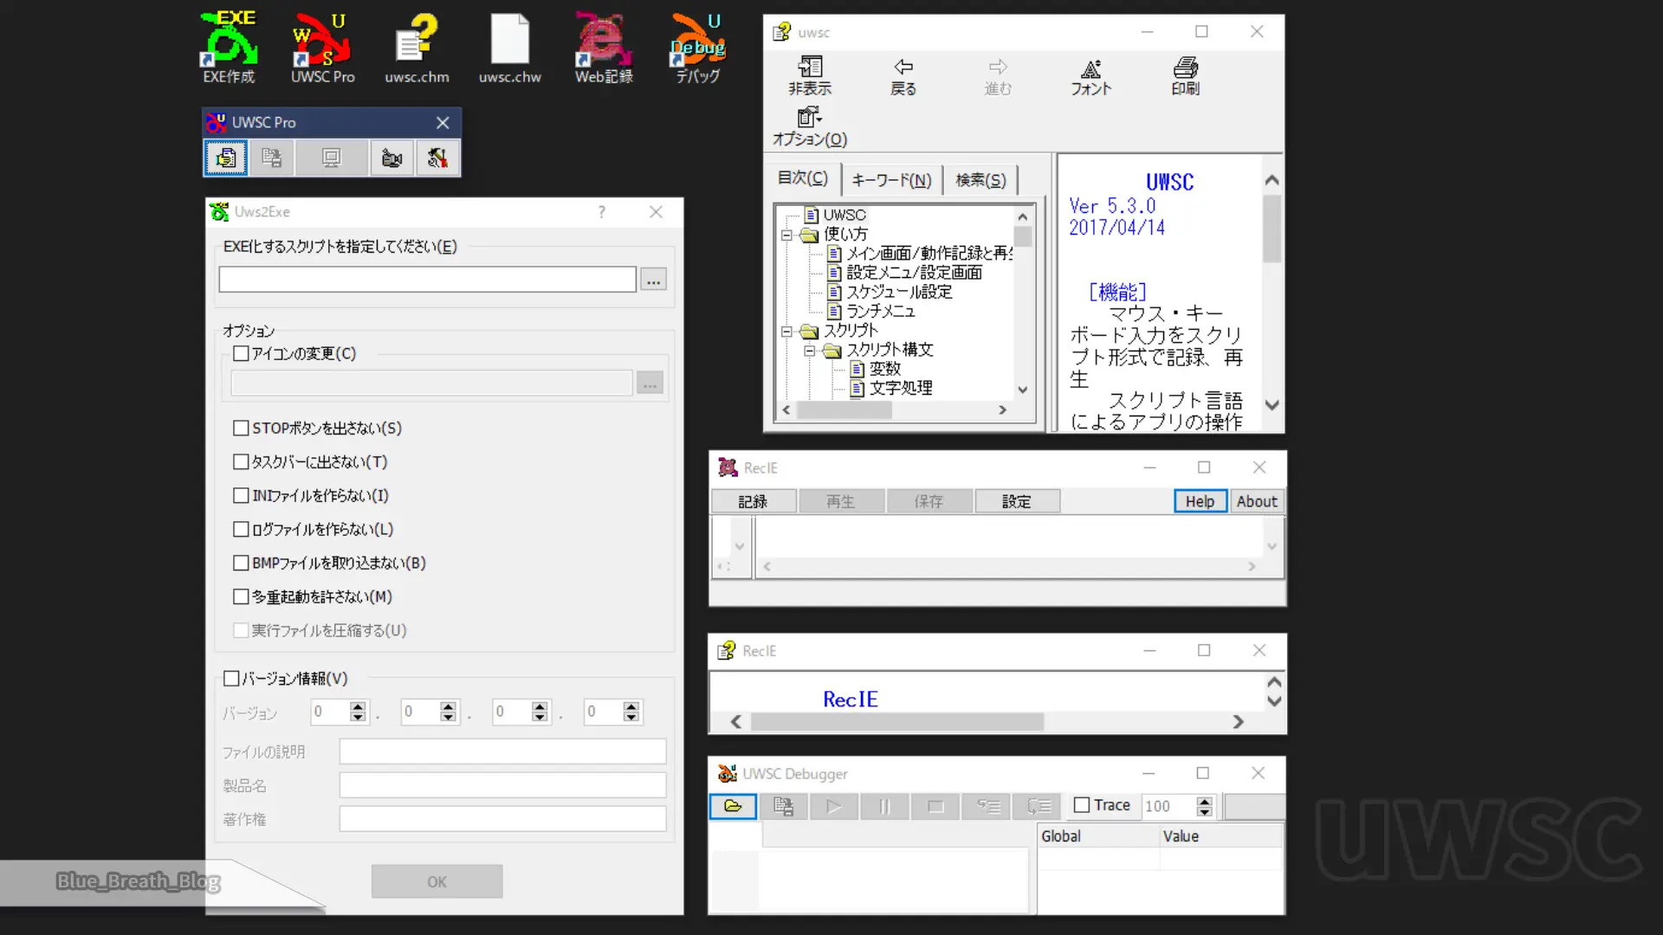
Task: Open the Web記録 desktop shortcut
Action: click(604, 48)
